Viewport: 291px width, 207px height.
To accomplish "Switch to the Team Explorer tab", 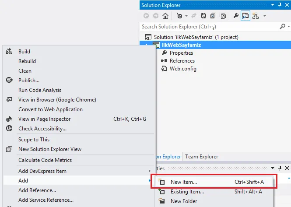I will pos(201,156).
